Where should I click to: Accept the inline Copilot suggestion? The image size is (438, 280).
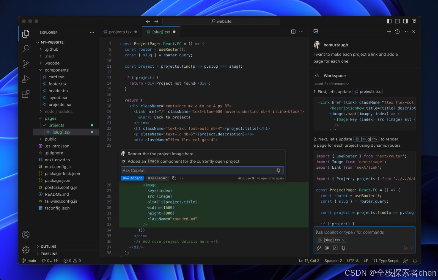(x=132, y=178)
